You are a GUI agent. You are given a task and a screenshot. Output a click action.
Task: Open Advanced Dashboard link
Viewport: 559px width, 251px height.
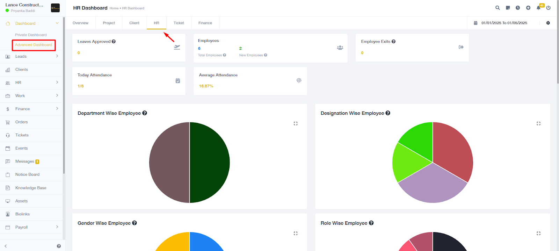pyautogui.click(x=34, y=45)
